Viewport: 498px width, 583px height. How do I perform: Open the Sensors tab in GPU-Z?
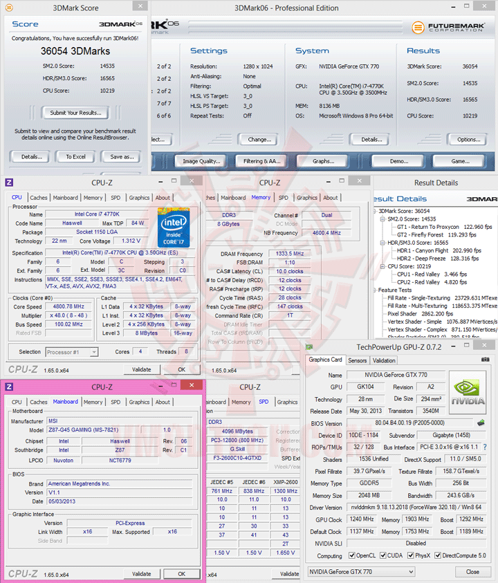point(358,360)
